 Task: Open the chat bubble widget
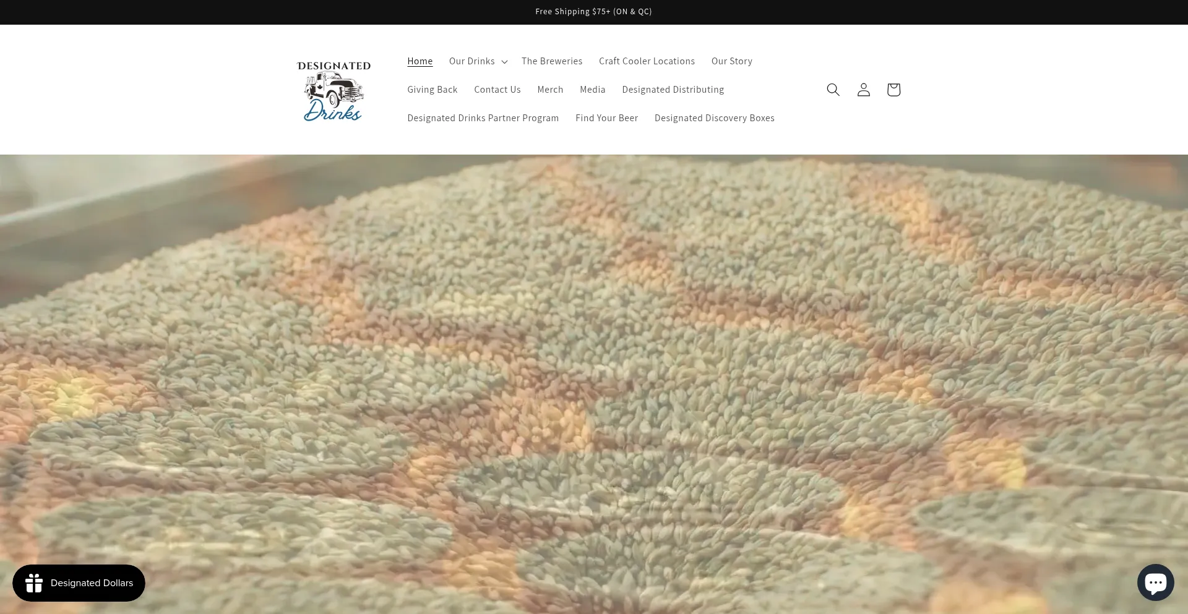(x=1155, y=582)
